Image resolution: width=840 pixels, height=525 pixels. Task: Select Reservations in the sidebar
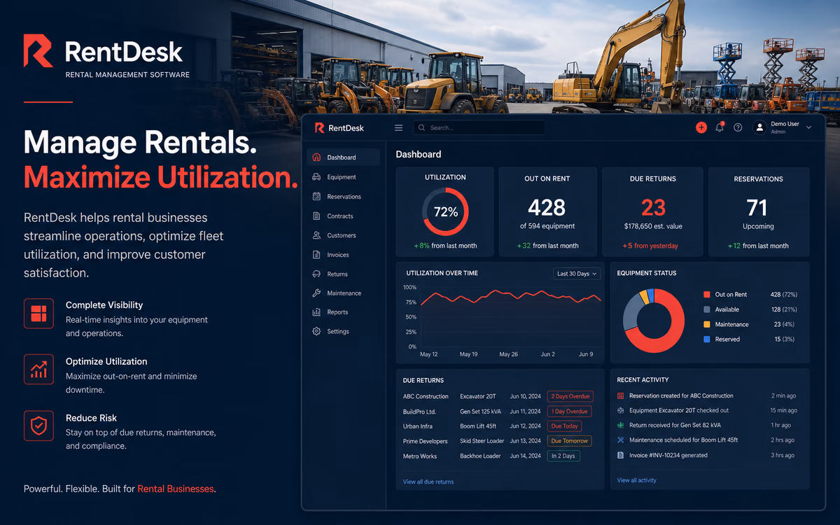point(344,197)
